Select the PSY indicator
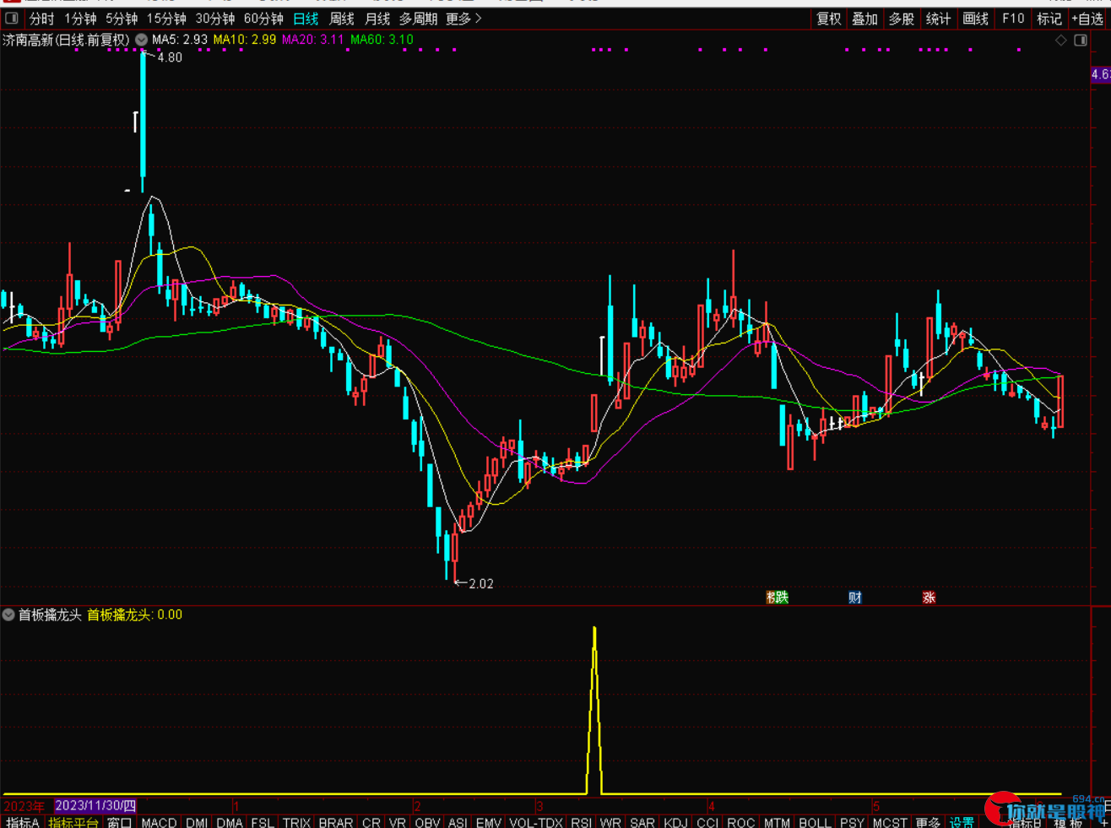The width and height of the screenshot is (1111, 828). [x=852, y=822]
